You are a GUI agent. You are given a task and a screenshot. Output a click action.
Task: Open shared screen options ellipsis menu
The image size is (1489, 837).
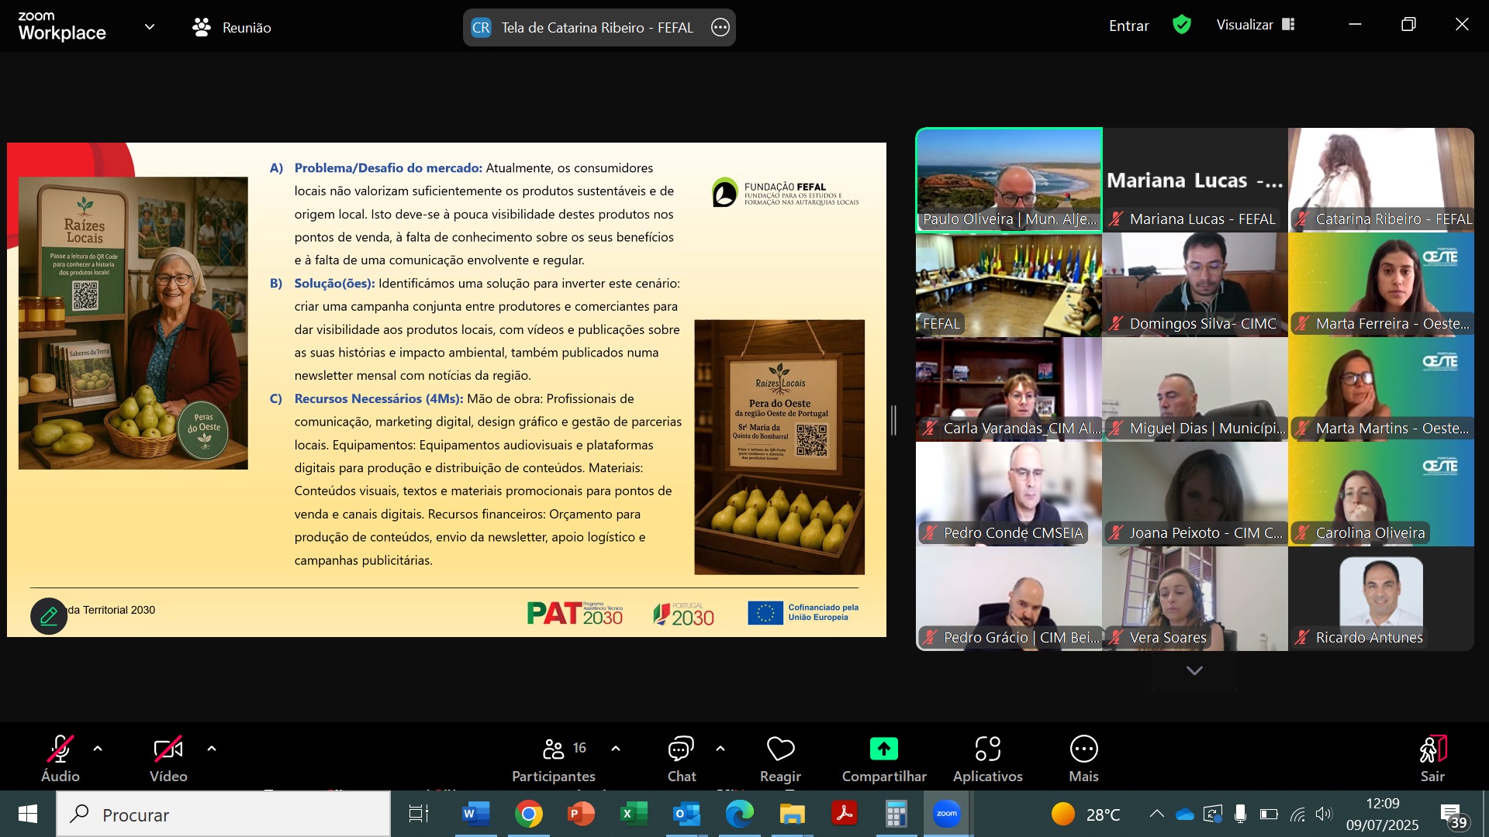pyautogui.click(x=720, y=28)
